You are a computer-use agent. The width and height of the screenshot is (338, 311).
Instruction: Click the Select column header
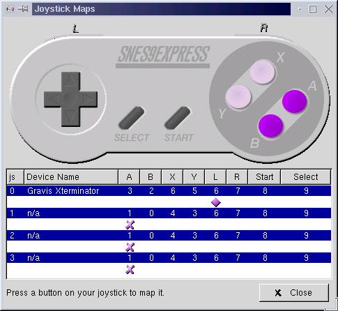click(306, 177)
